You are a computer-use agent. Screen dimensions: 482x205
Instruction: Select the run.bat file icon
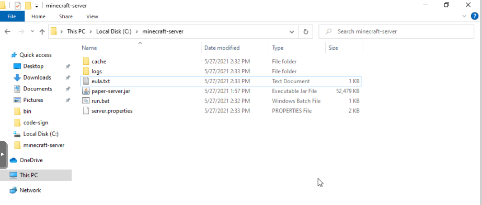86,101
